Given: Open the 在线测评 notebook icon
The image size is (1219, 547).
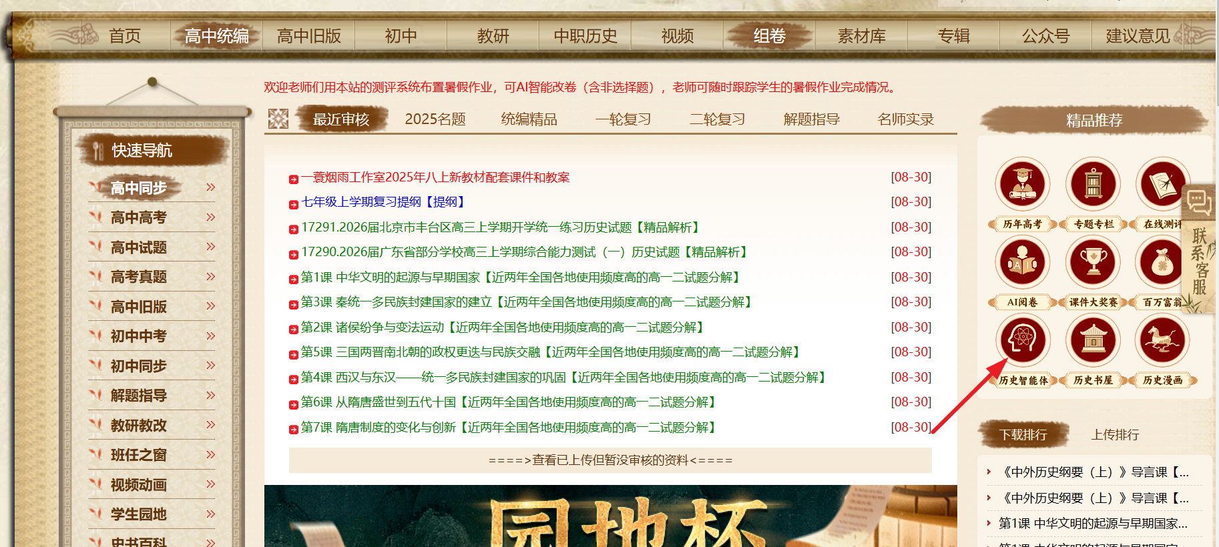Looking at the screenshot, I should pos(1160,184).
